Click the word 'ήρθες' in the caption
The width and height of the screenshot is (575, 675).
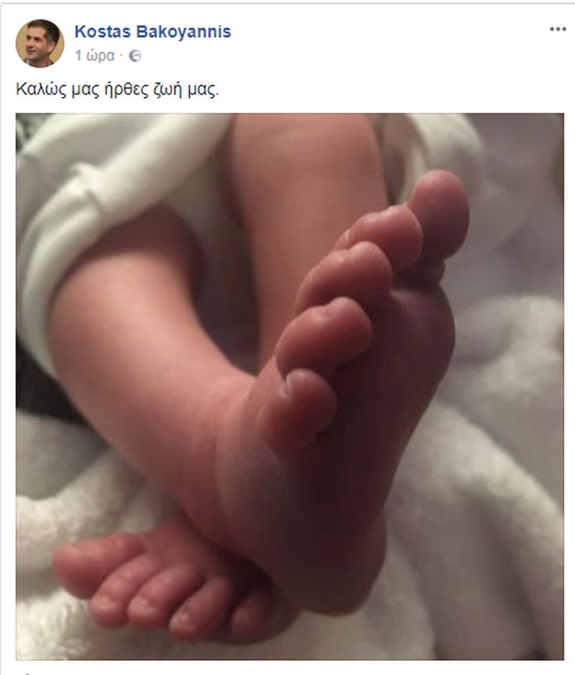tap(127, 90)
